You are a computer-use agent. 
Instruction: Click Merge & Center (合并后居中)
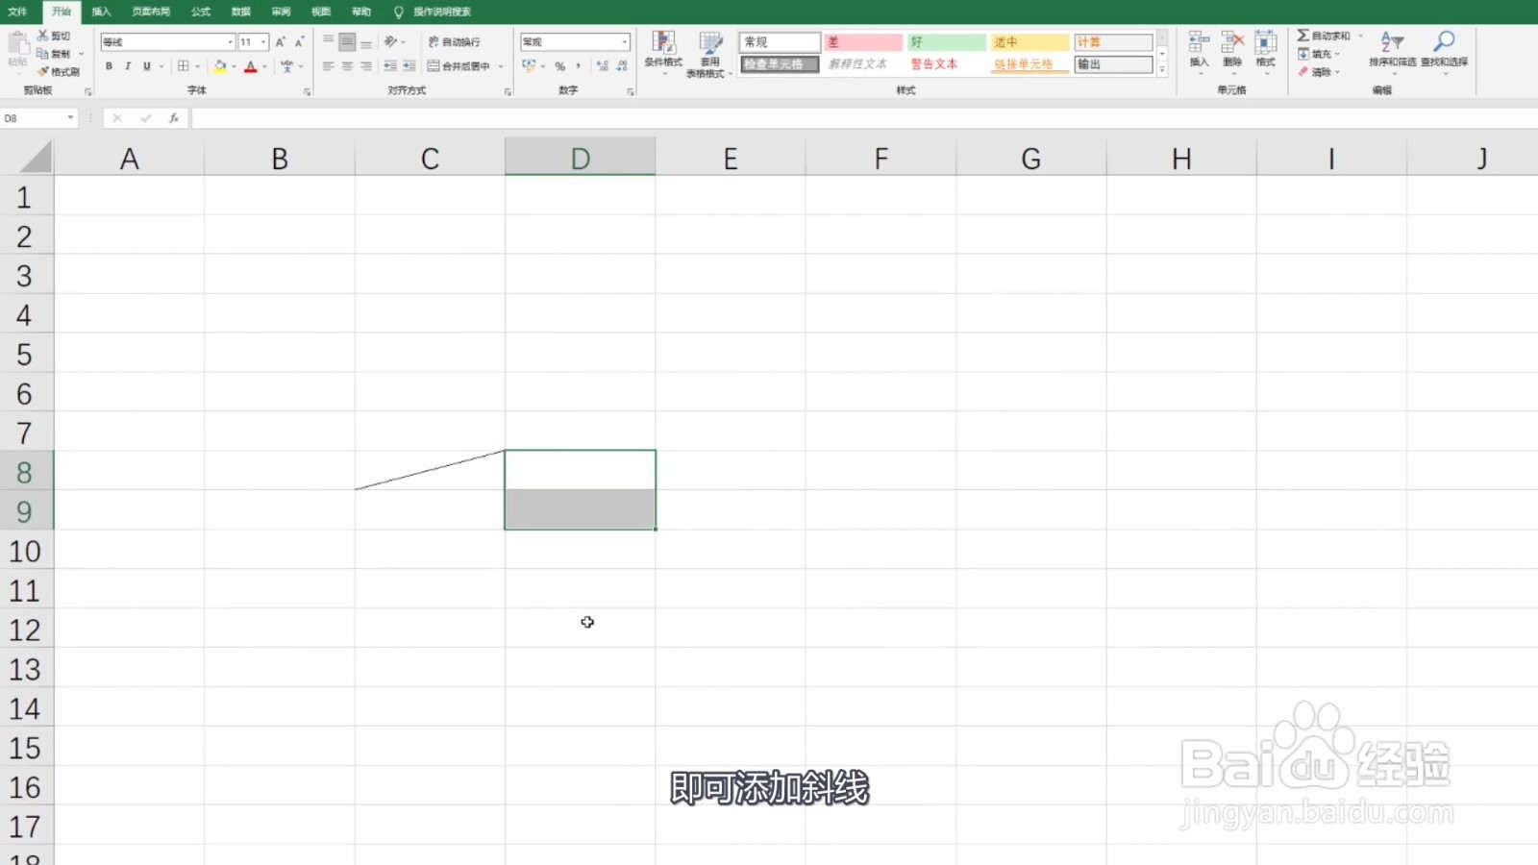pyautogui.click(x=459, y=66)
